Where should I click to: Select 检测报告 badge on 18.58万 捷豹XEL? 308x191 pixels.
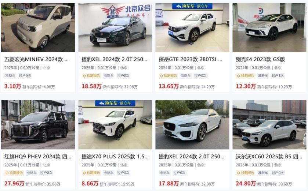91,76
